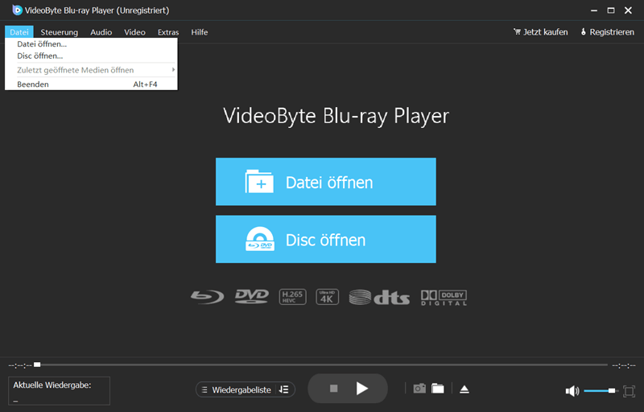Click the Ultra HD 4K badge
This screenshot has width=644, height=412.
coord(327,297)
